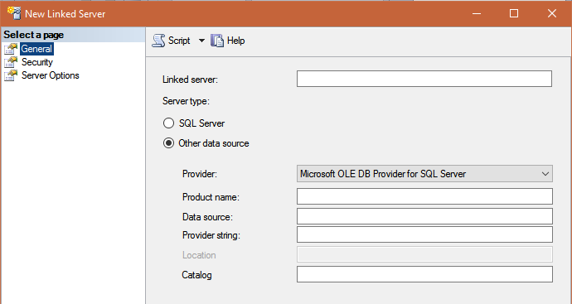Switch to the Server Options page
This screenshot has height=304, width=572.
51,75
